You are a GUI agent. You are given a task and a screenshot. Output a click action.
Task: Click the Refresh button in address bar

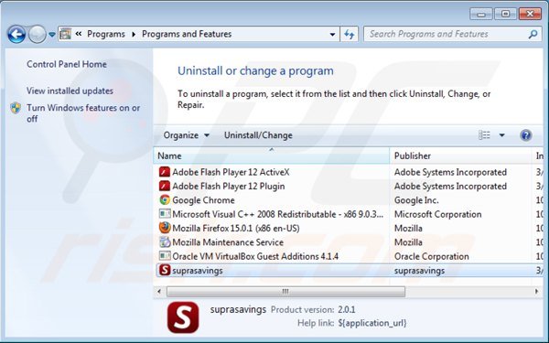click(x=350, y=34)
